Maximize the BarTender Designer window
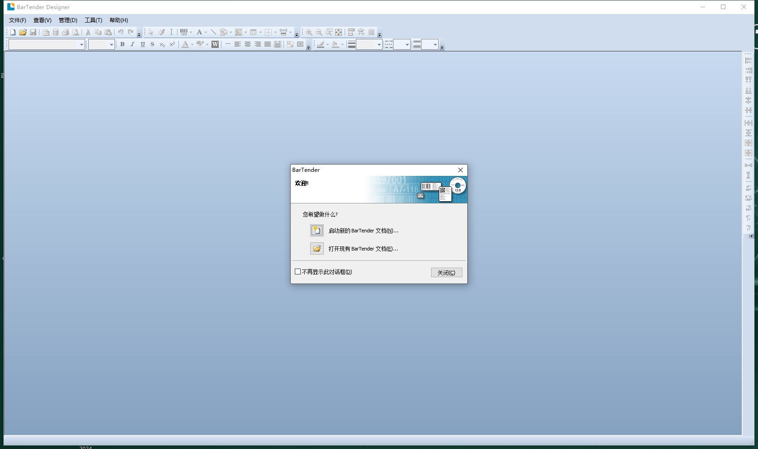Screen dimensions: 758x449 pos(723,7)
